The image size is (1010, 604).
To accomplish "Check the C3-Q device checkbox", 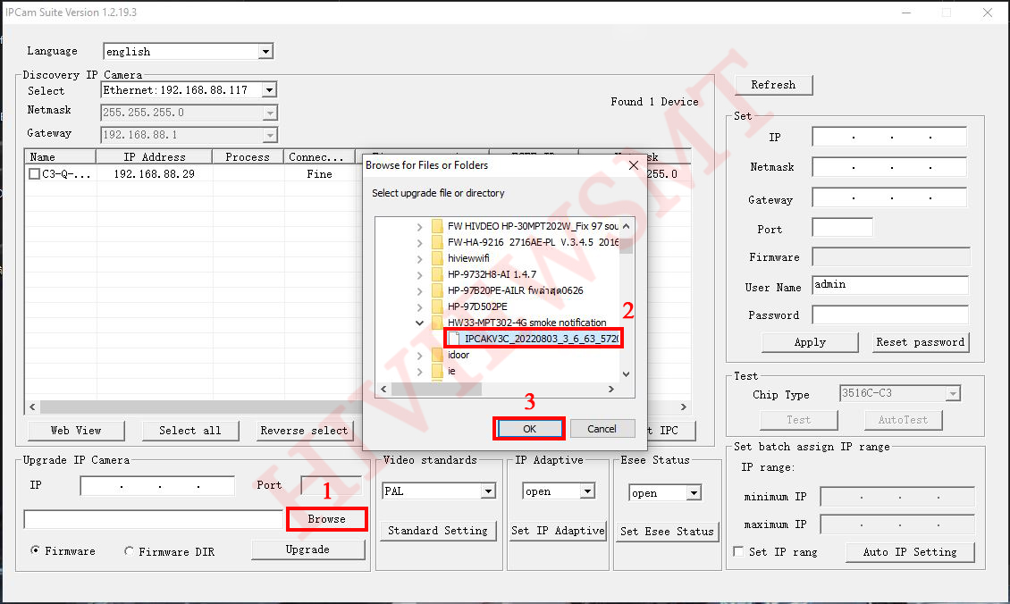I will (x=34, y=174).
